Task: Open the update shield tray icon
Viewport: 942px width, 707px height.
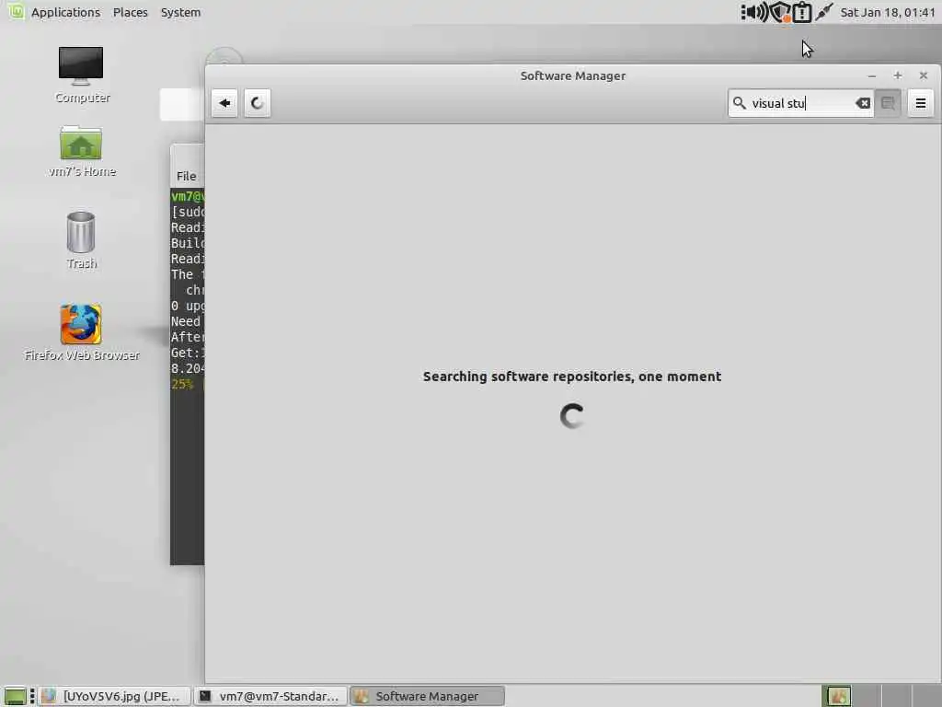Action: point(780,12)
